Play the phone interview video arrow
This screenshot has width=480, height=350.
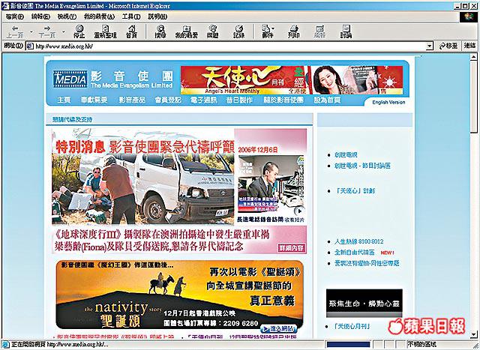click(x=300, y=211)
